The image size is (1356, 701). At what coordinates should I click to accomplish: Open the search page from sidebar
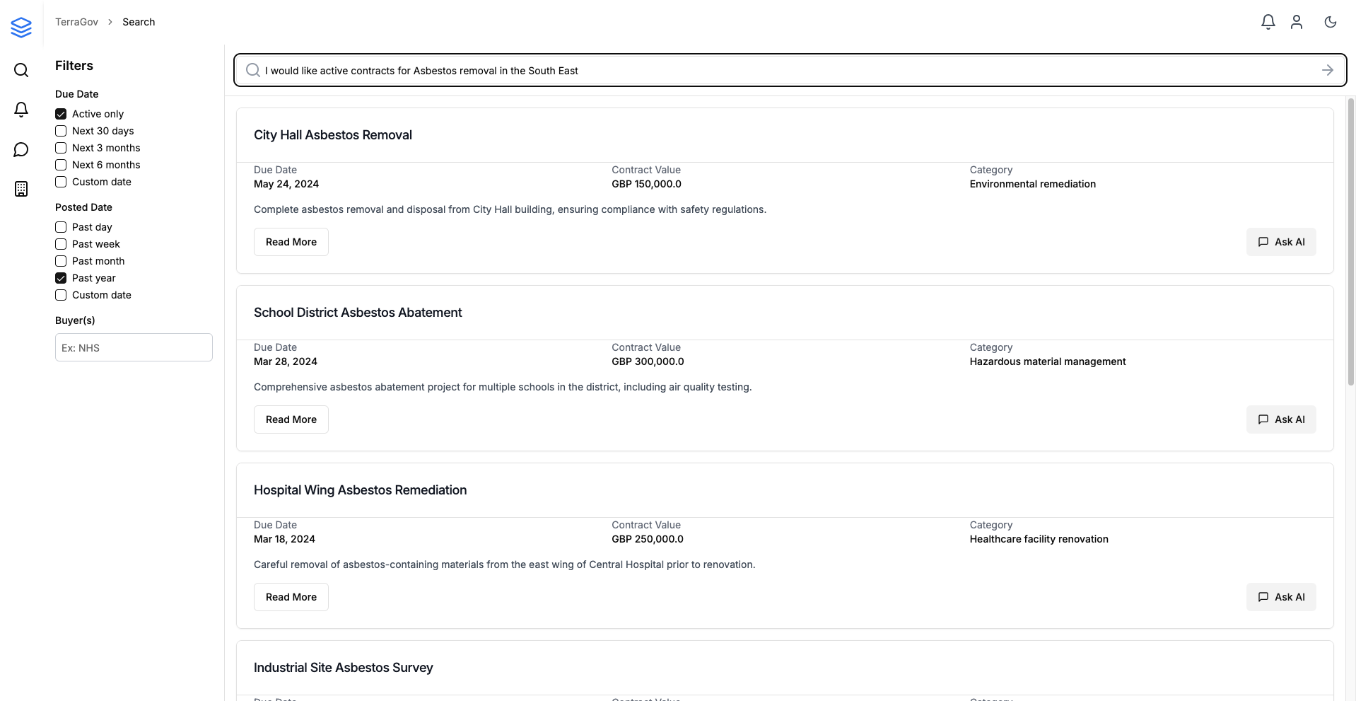pyautogui.click(x=21, y=70)
